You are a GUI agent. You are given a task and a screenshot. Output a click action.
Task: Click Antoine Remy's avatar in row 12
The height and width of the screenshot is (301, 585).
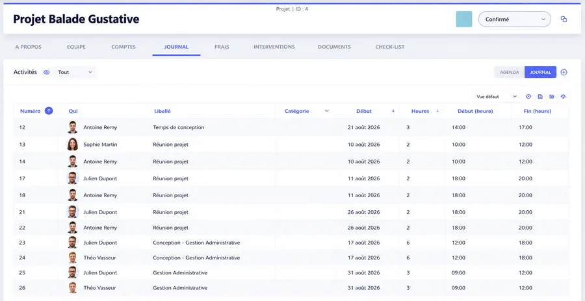click(72, 127)
